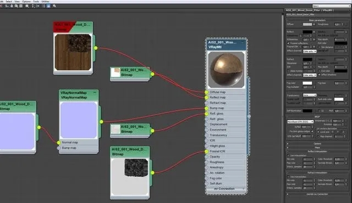352x203 pixels.
Task: Click the Fog color white swatch
Action: (307, 83)
